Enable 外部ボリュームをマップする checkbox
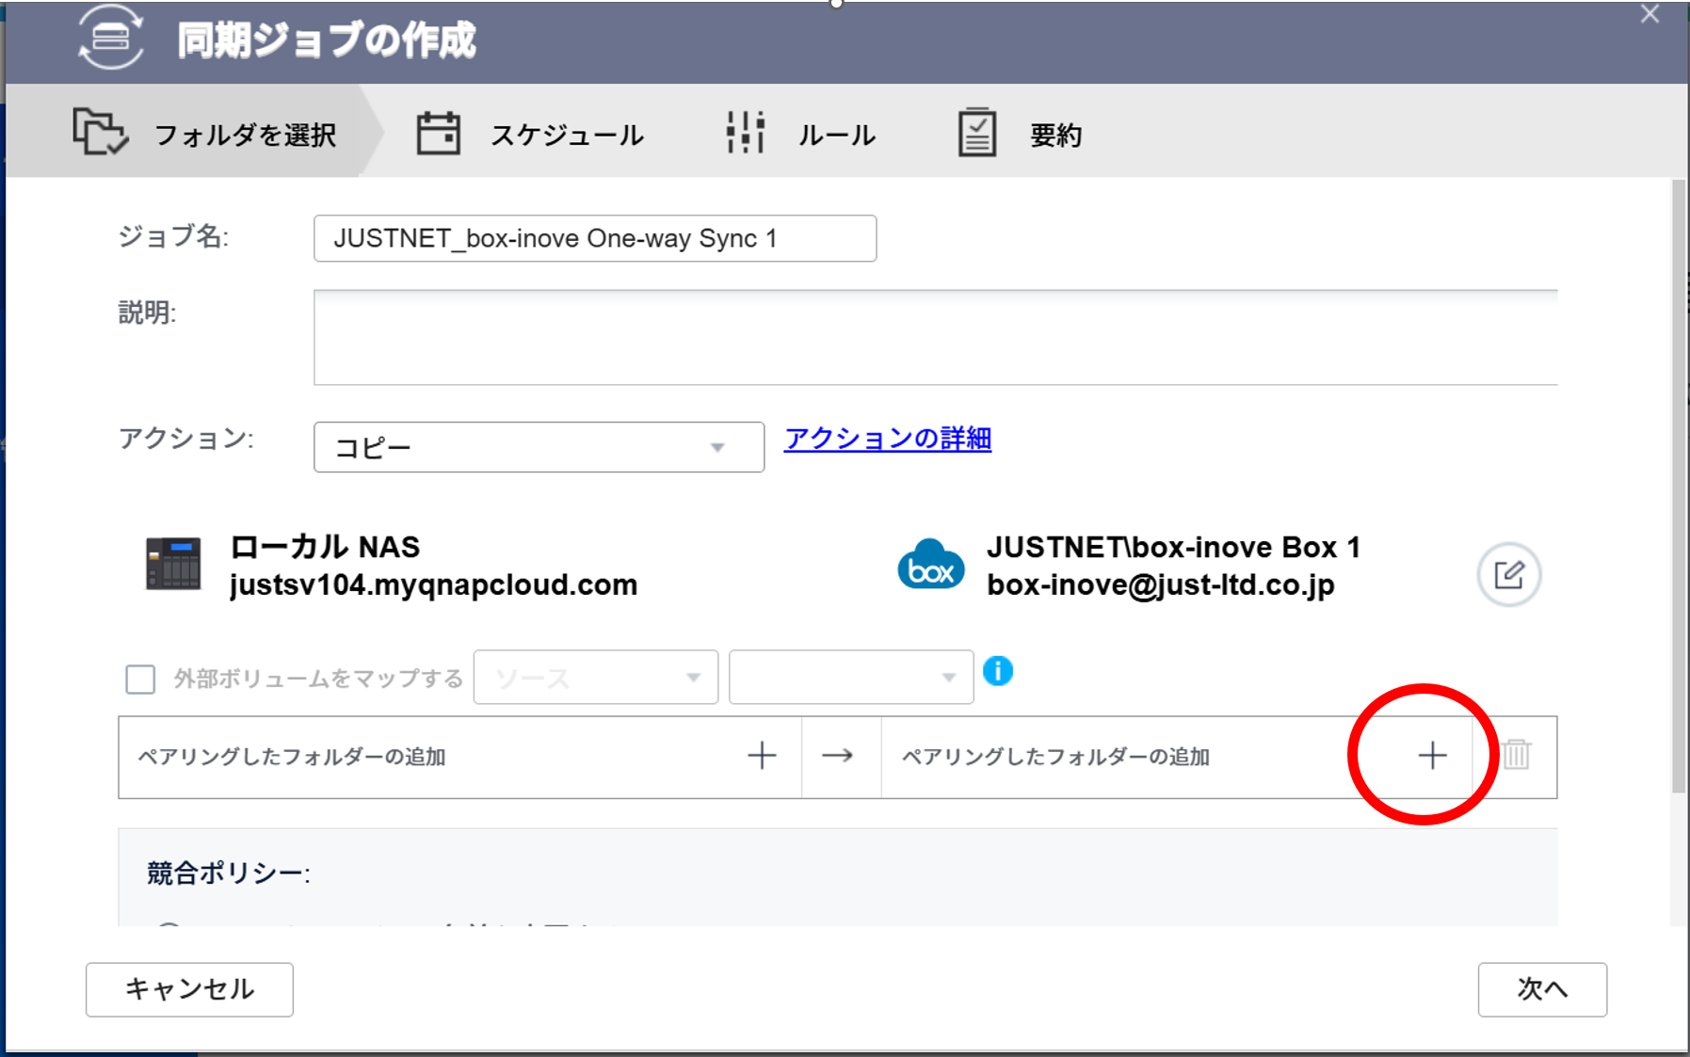This screenshot has width=1690, height=1057. pos(140,679)
